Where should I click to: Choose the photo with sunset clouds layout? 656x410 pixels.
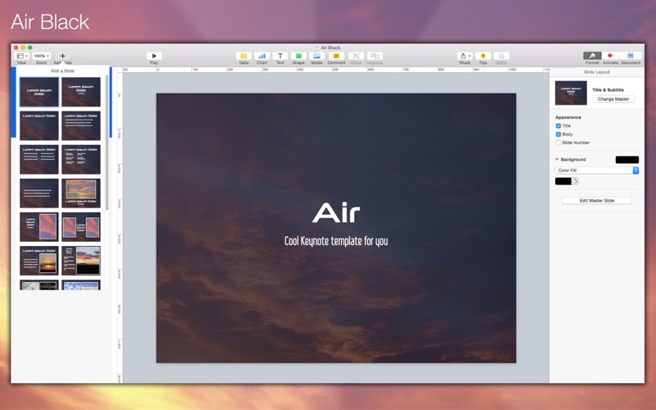click(x=81, y=193)
